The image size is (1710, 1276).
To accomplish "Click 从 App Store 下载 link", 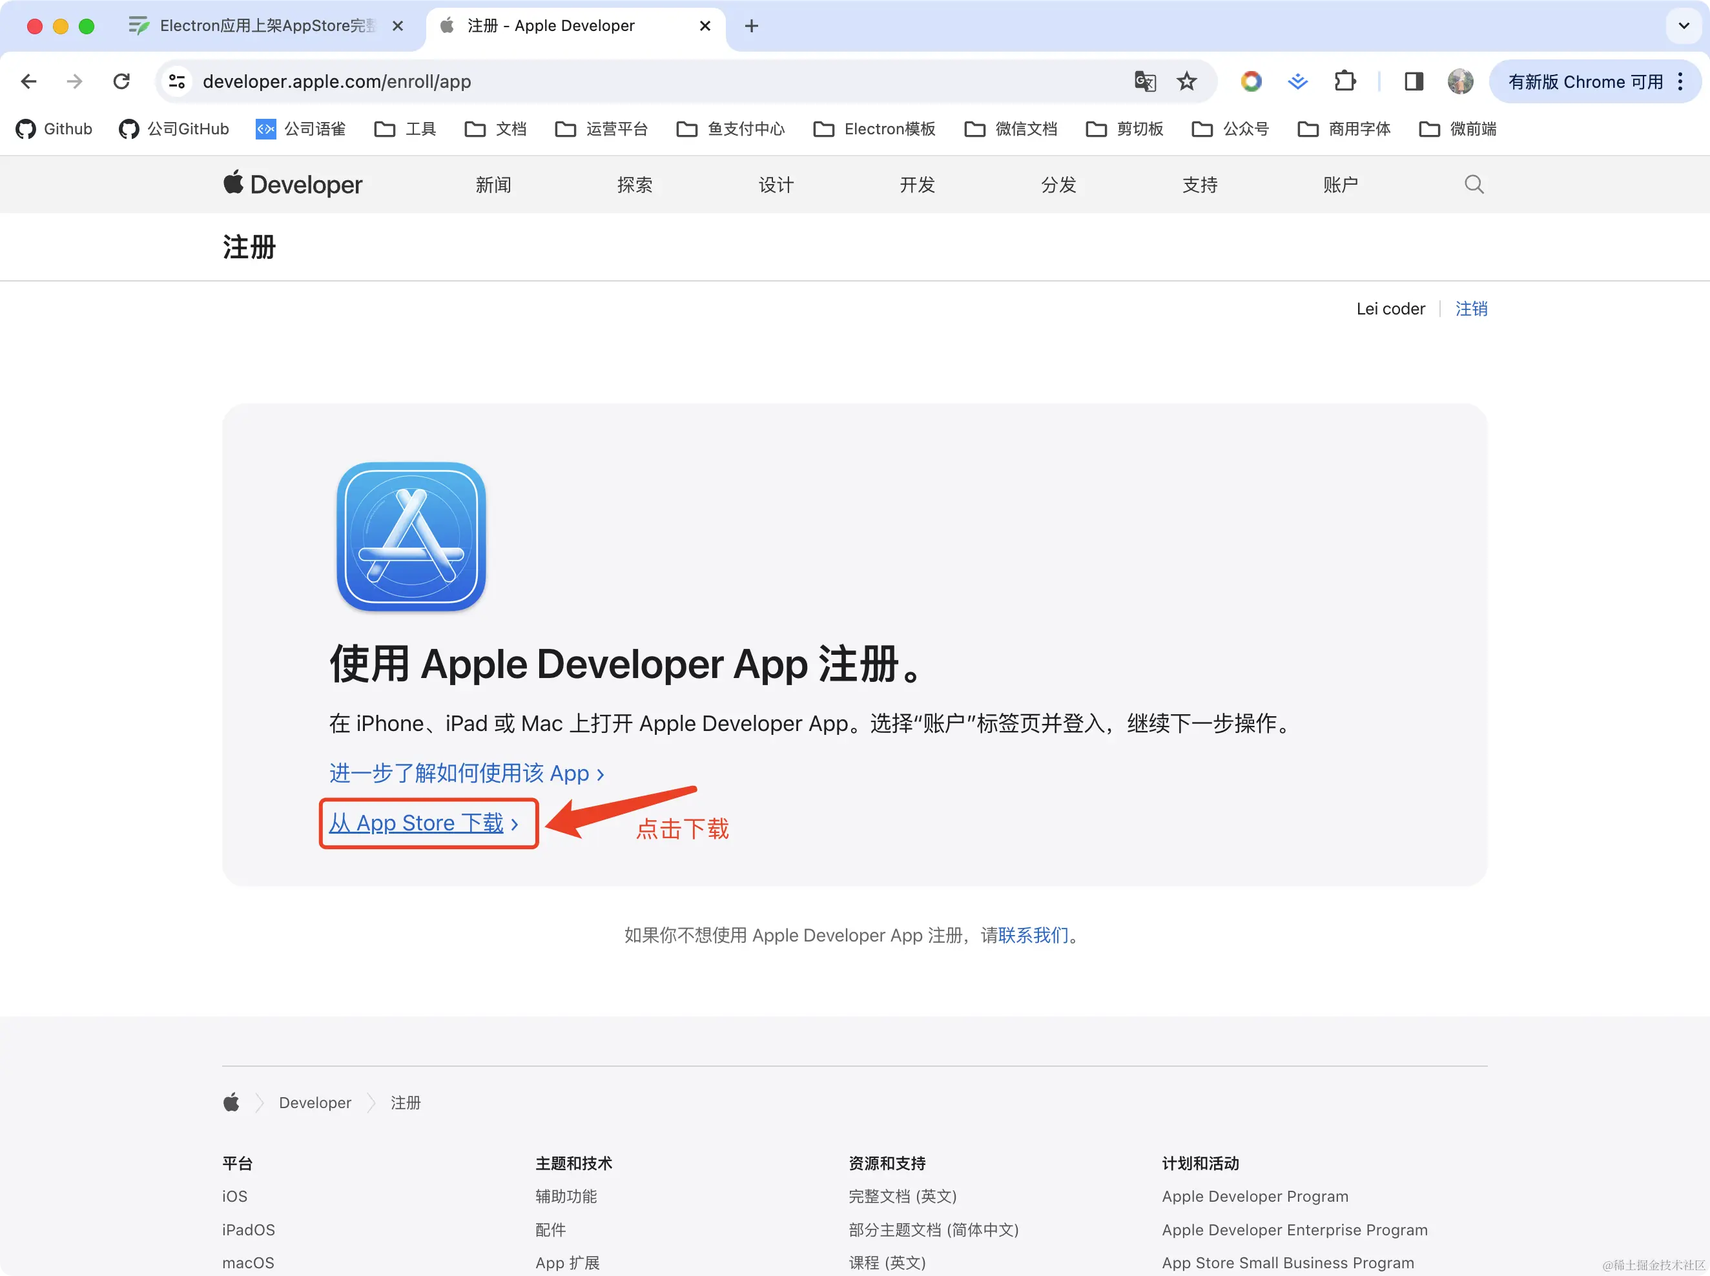I will point(423,823).
